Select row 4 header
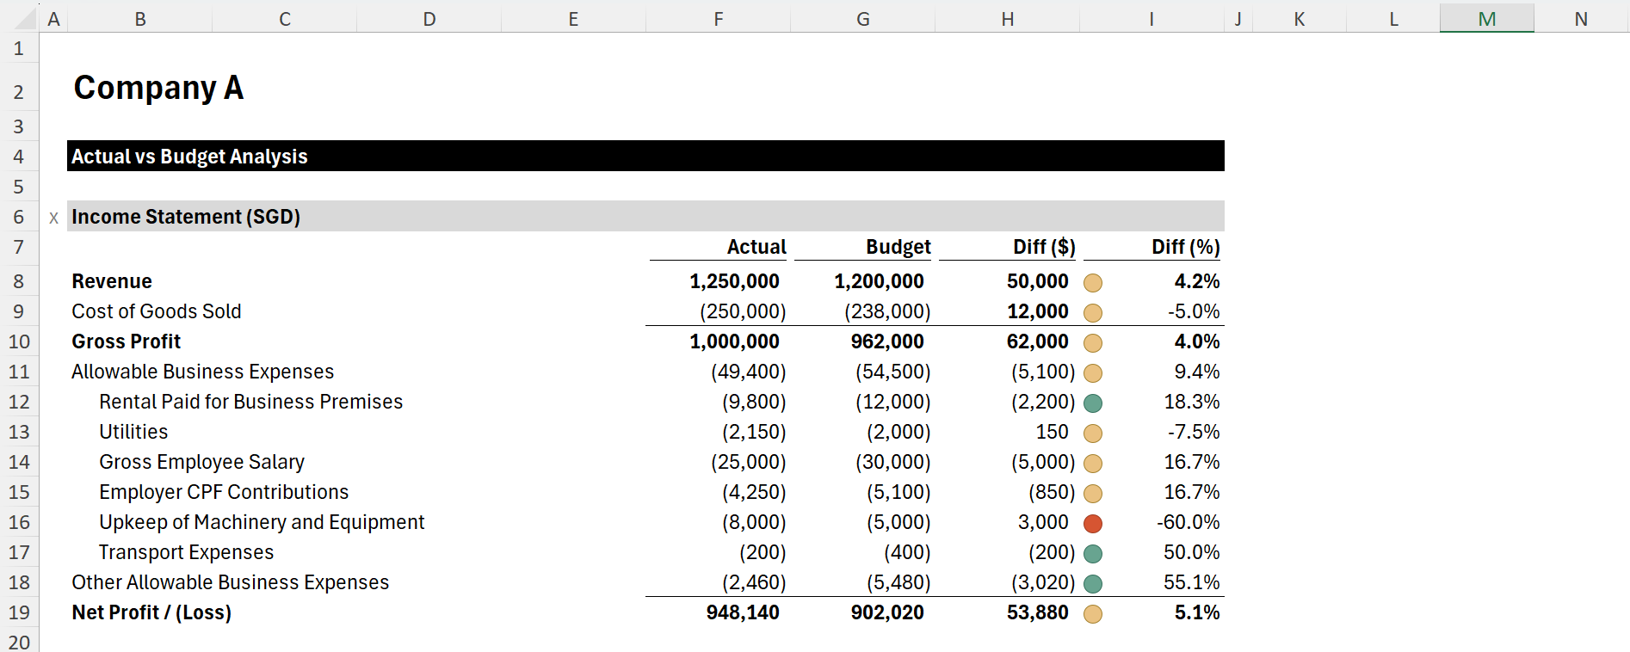Viewport: 1630px width, 652px height. (x=19, y=157)
